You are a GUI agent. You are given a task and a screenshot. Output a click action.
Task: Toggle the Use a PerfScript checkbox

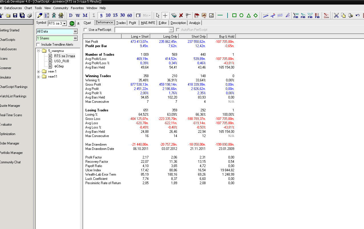point(85,30)
